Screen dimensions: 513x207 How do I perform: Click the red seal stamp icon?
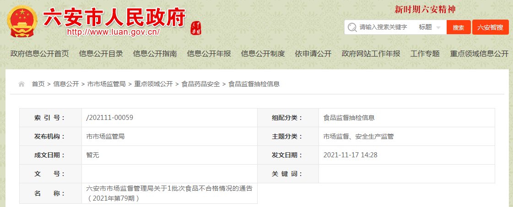tap(196, 28)
